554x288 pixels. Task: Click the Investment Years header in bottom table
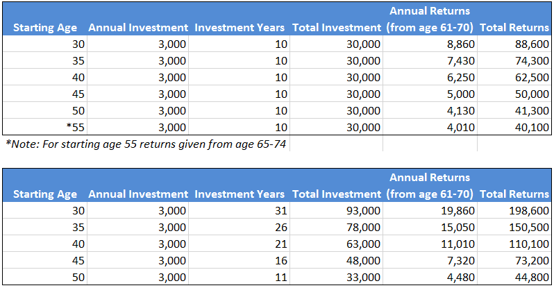(240, 194)
